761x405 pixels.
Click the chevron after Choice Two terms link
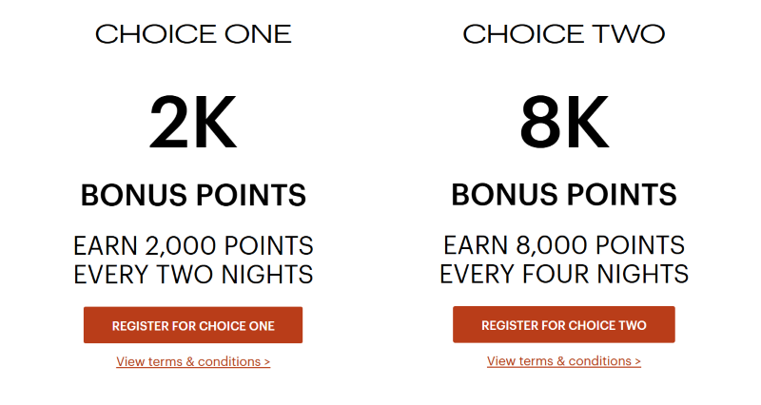(x=637, y=361)
